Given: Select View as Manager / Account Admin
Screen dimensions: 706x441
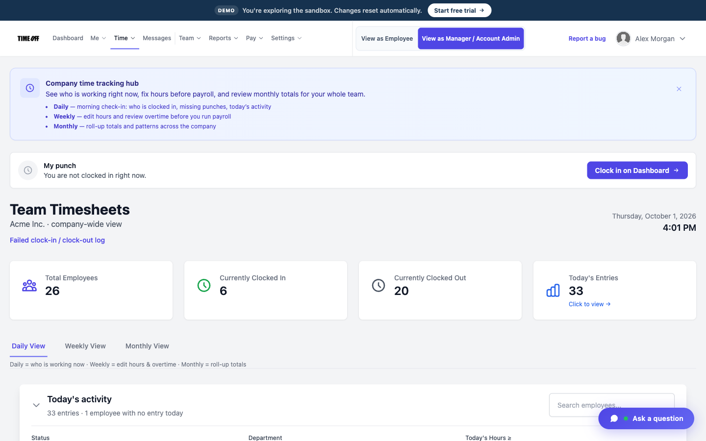Looking at the screenshot, I should [471, 39].
